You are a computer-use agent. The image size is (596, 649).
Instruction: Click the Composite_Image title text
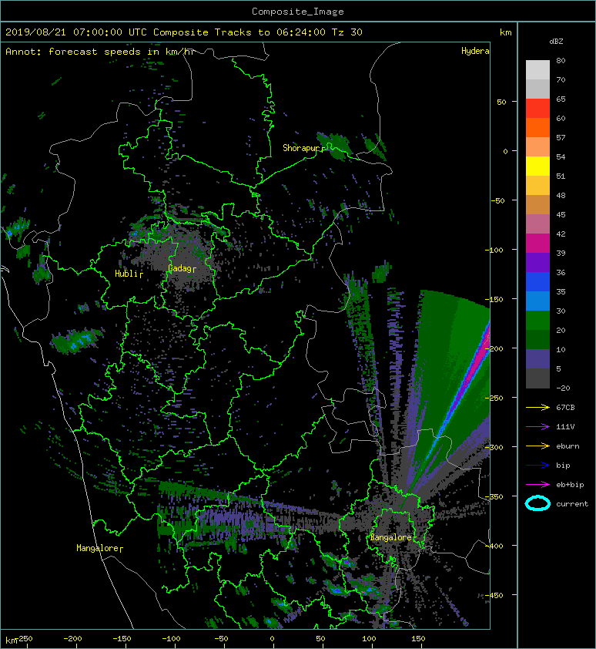click(x=298, y=12)
